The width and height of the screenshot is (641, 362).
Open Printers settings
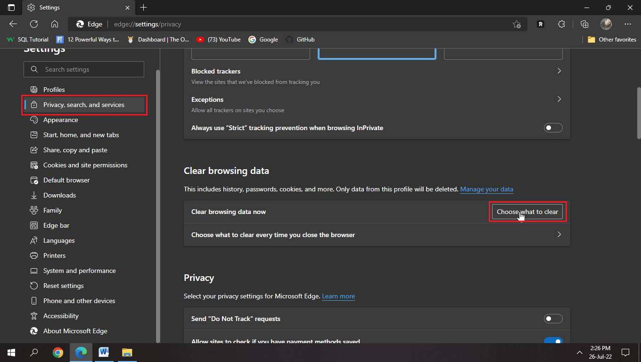pos(84,255)
